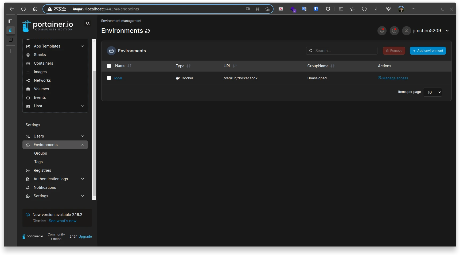460x255 pixels.
Task: Click the Add environment button
Action: 428,51
